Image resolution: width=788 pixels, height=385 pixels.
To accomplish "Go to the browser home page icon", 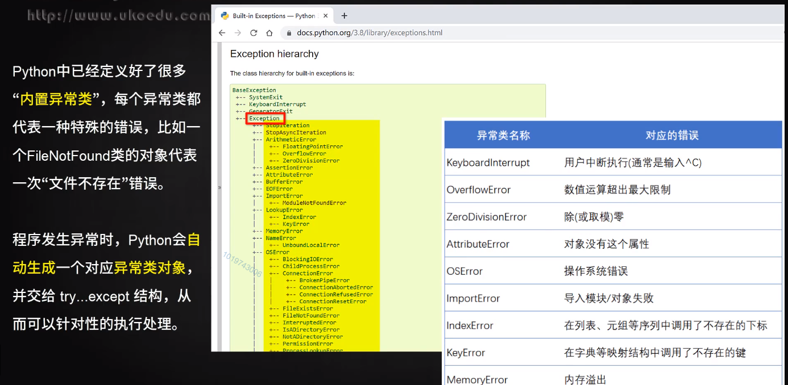I will coord(269,33).
